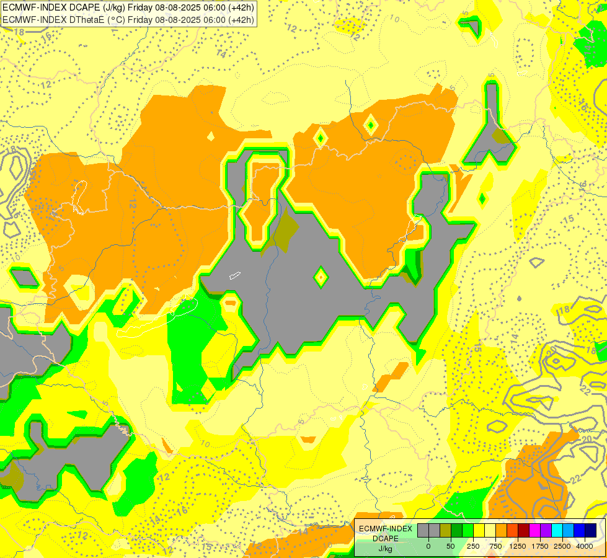Pick the saturated yellow legend swatch
Viewport: 607px width, 558px height.
click(479, 530)
